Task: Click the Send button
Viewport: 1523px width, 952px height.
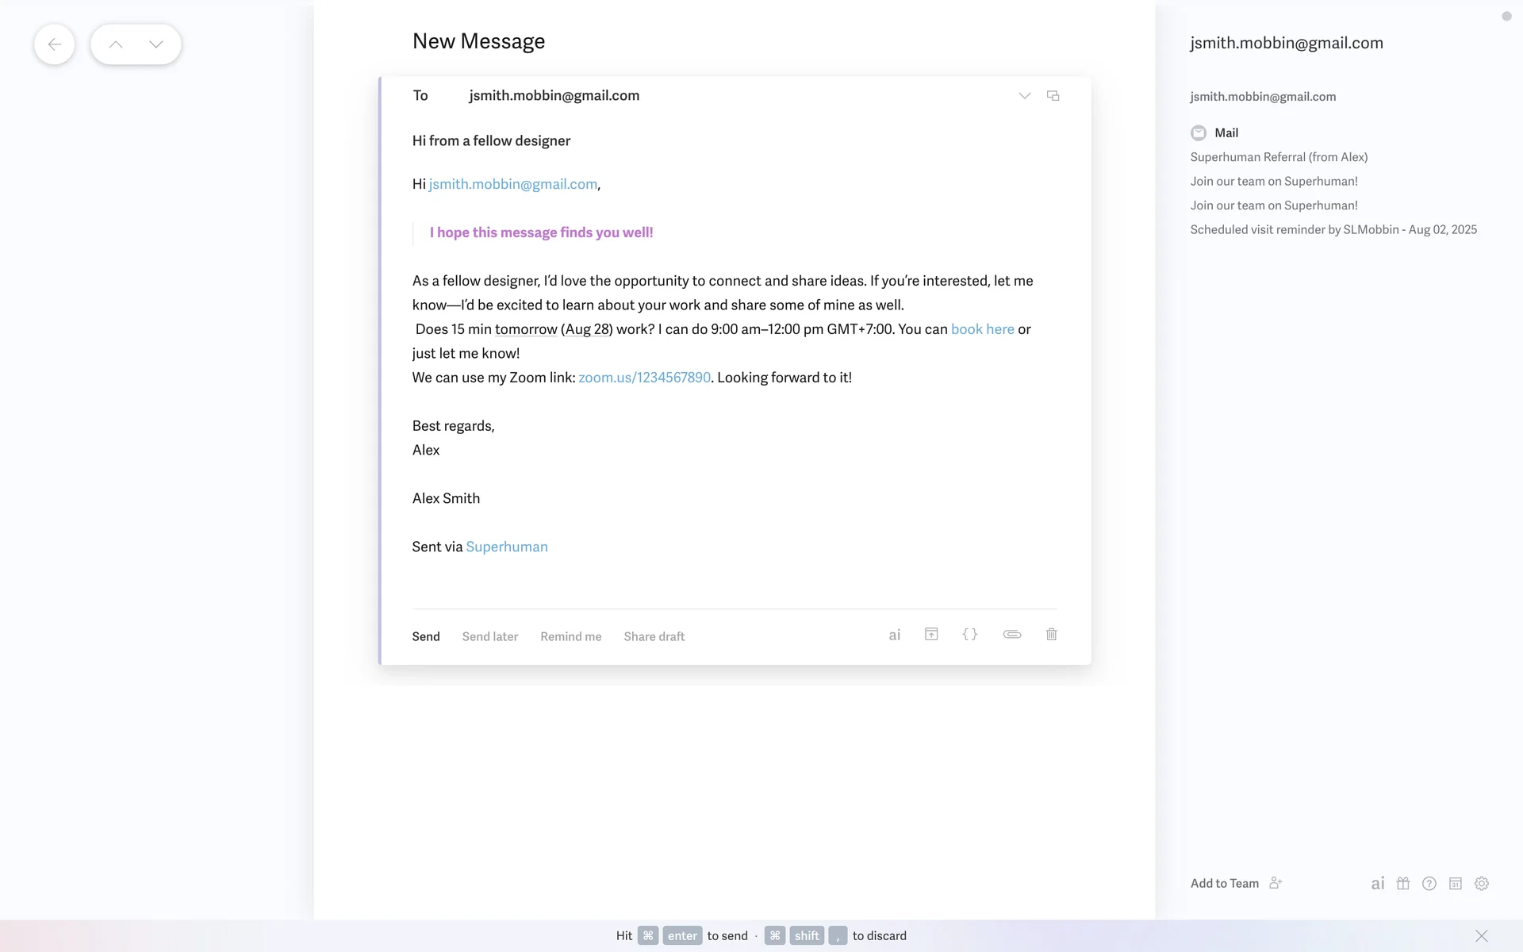Action: [x=425, y=636]
